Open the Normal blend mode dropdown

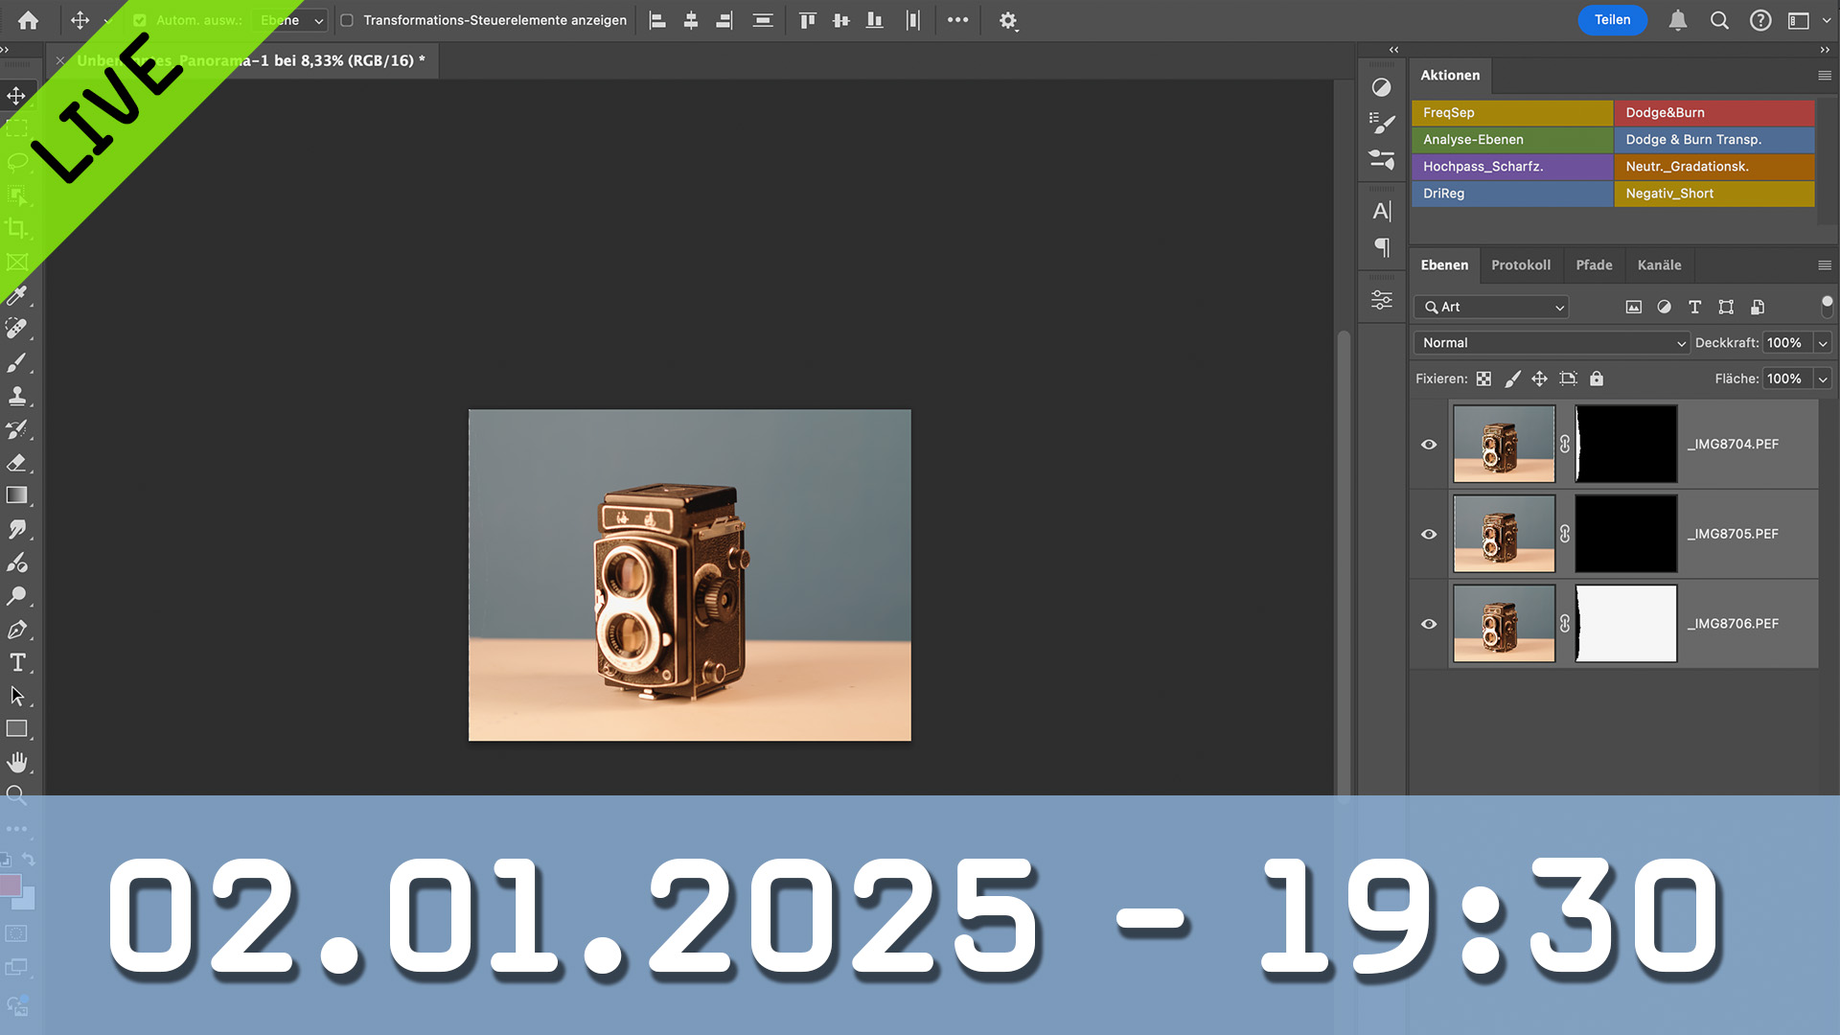pyautogui.click(x=1552, y=343)
